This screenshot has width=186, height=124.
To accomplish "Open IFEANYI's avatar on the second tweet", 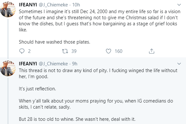I will click(8, 68).
